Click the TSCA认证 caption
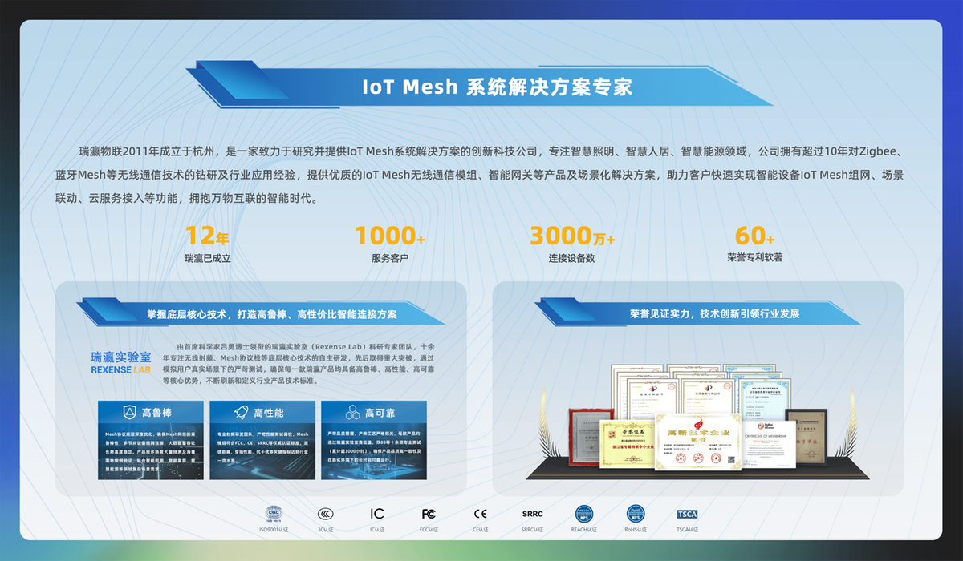Image resolution: width=963 pixels, height=561 pixels. [687, 529]
